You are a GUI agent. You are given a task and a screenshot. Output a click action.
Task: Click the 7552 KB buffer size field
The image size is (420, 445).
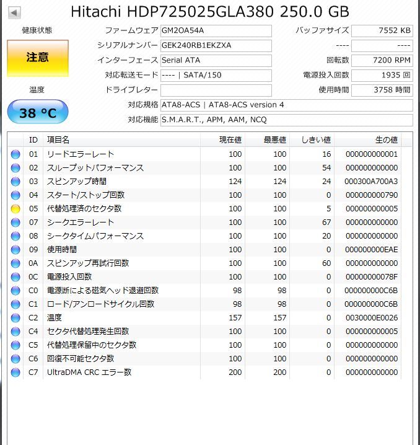coord(382,30)
